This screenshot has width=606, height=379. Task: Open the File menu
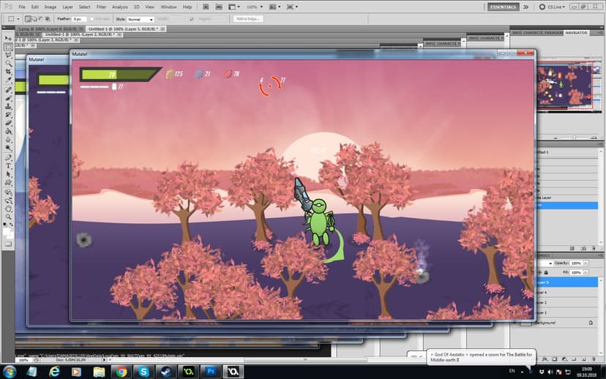point(22,7)
